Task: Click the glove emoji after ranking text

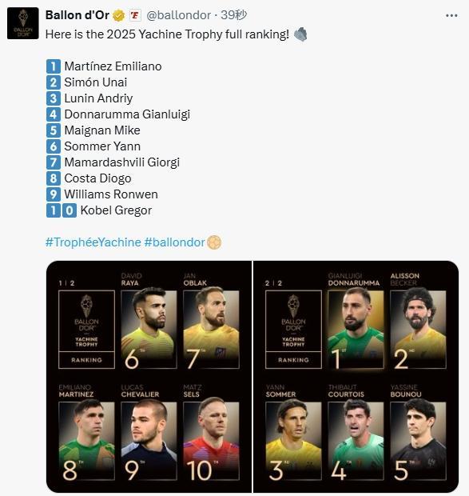Action: pyautogui.click(x=300, y=34)
